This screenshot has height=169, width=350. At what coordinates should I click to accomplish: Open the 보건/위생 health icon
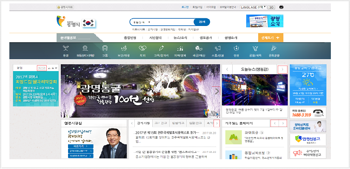click(124, 48)
